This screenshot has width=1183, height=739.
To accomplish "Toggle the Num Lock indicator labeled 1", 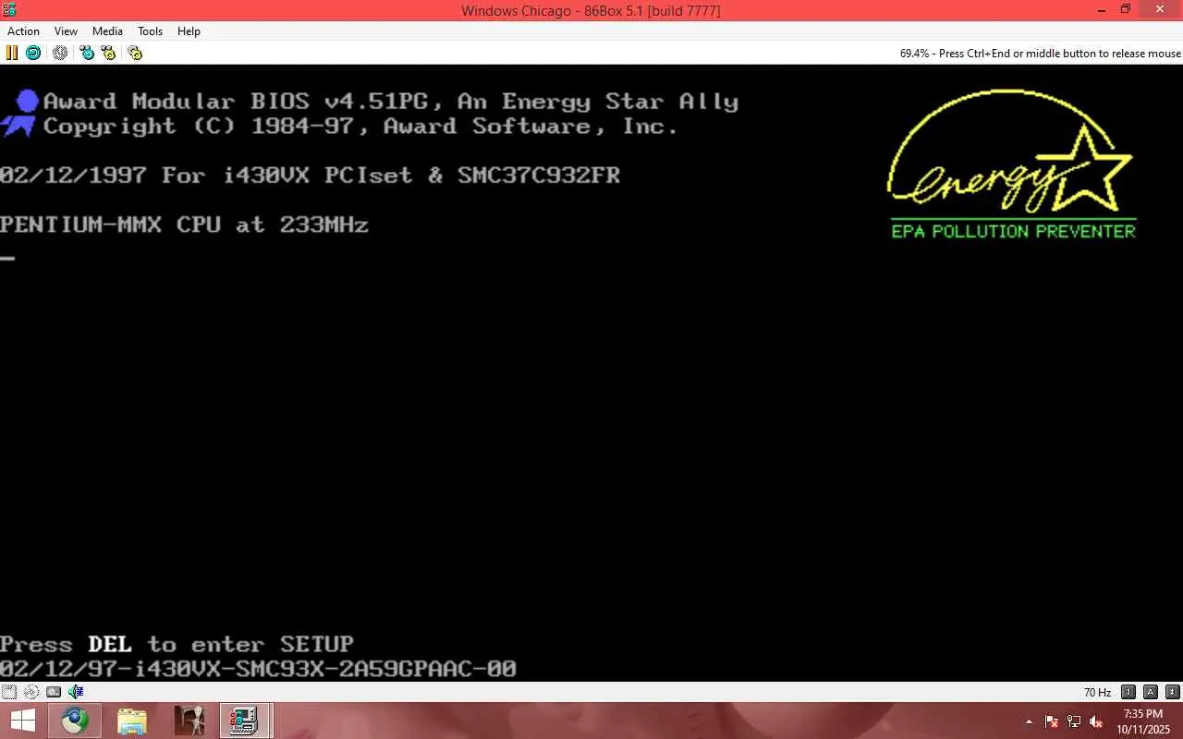I will (x=1128, y=692).
